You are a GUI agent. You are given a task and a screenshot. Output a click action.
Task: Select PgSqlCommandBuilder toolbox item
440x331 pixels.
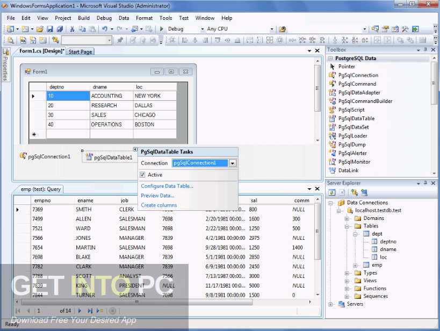point(365,101)
